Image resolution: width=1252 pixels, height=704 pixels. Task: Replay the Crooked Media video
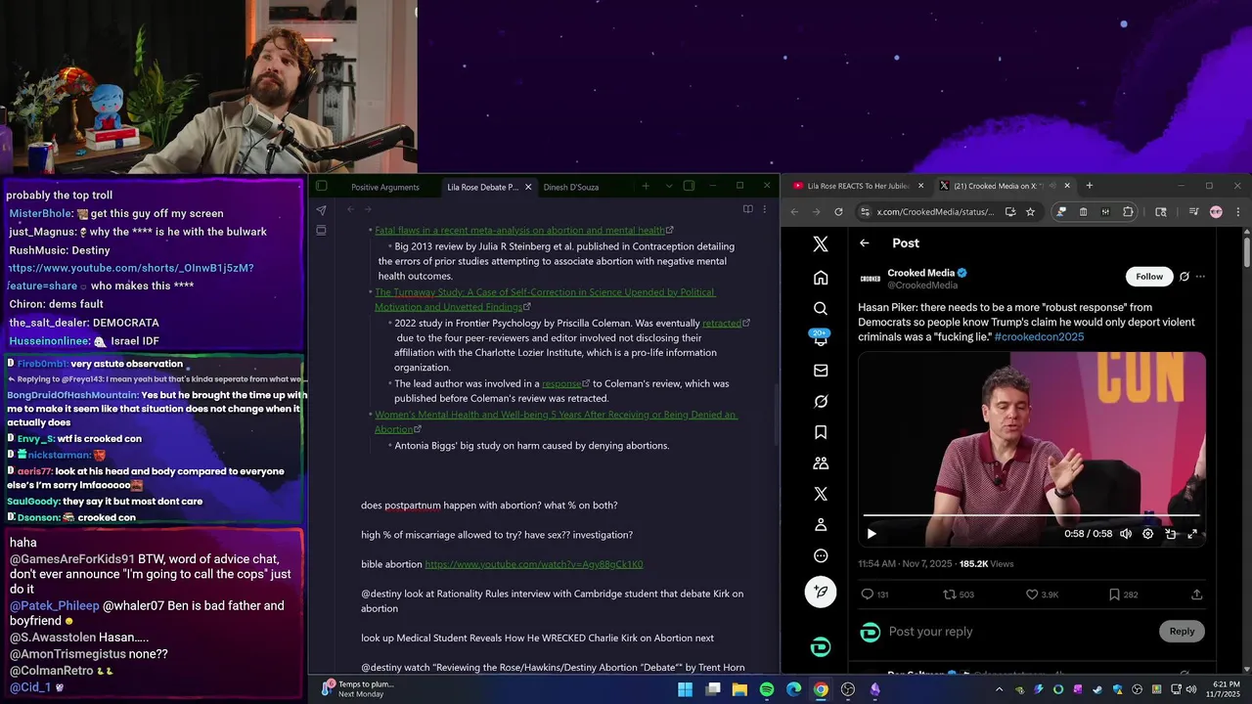[872, 534]
